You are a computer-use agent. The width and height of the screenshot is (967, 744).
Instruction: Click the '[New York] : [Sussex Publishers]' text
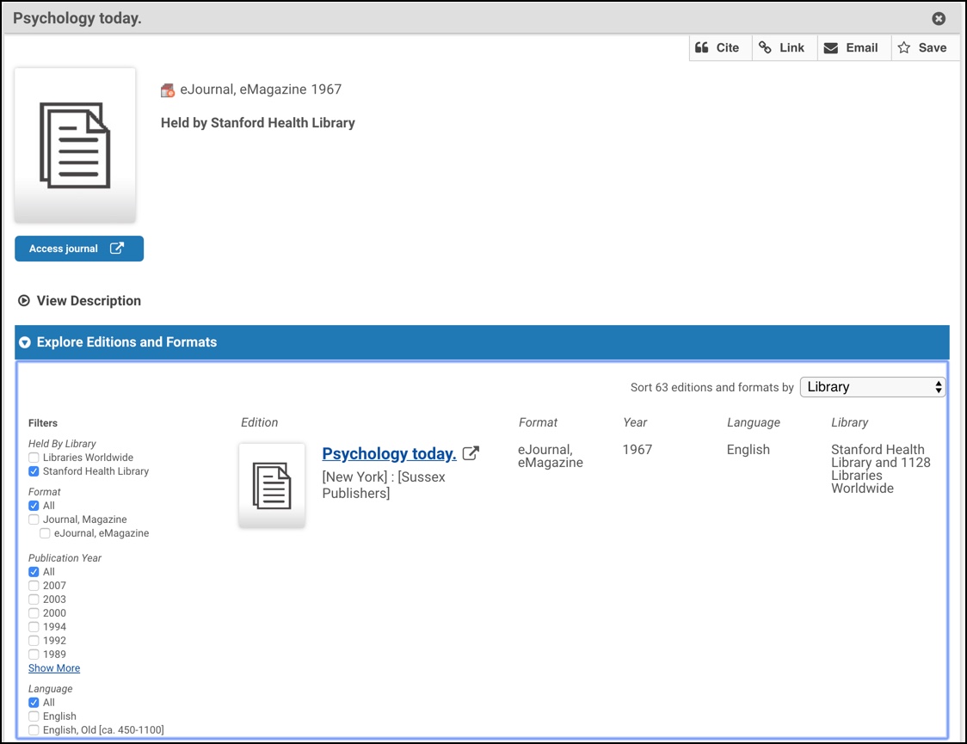tap(384, 485)
